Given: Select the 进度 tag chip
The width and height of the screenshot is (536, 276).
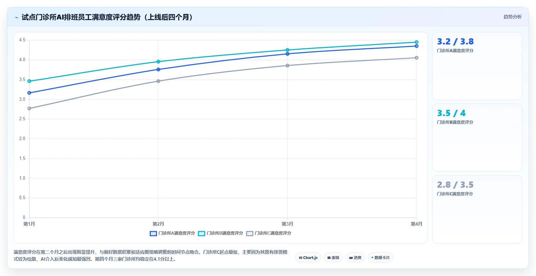Looking at the screenshot, I should tap(355, 258).
